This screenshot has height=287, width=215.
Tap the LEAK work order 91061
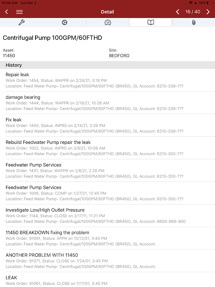107,281
